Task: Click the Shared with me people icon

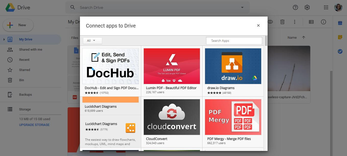Action: click(10, 50)
